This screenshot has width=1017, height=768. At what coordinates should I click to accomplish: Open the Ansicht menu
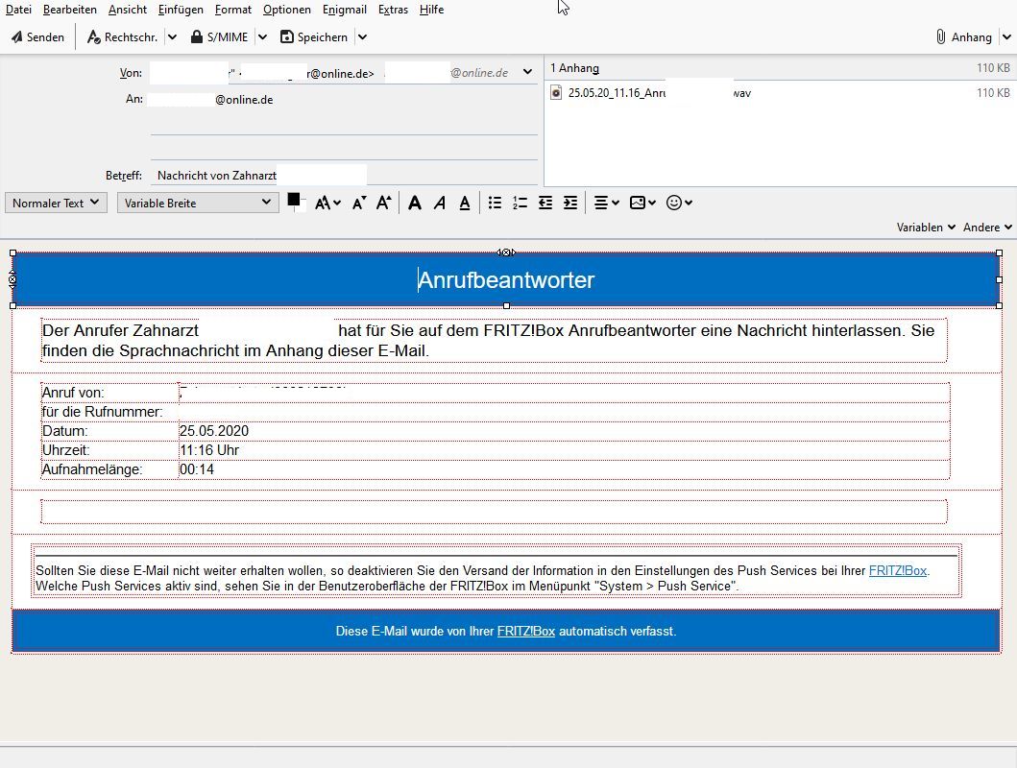point(127,10)
